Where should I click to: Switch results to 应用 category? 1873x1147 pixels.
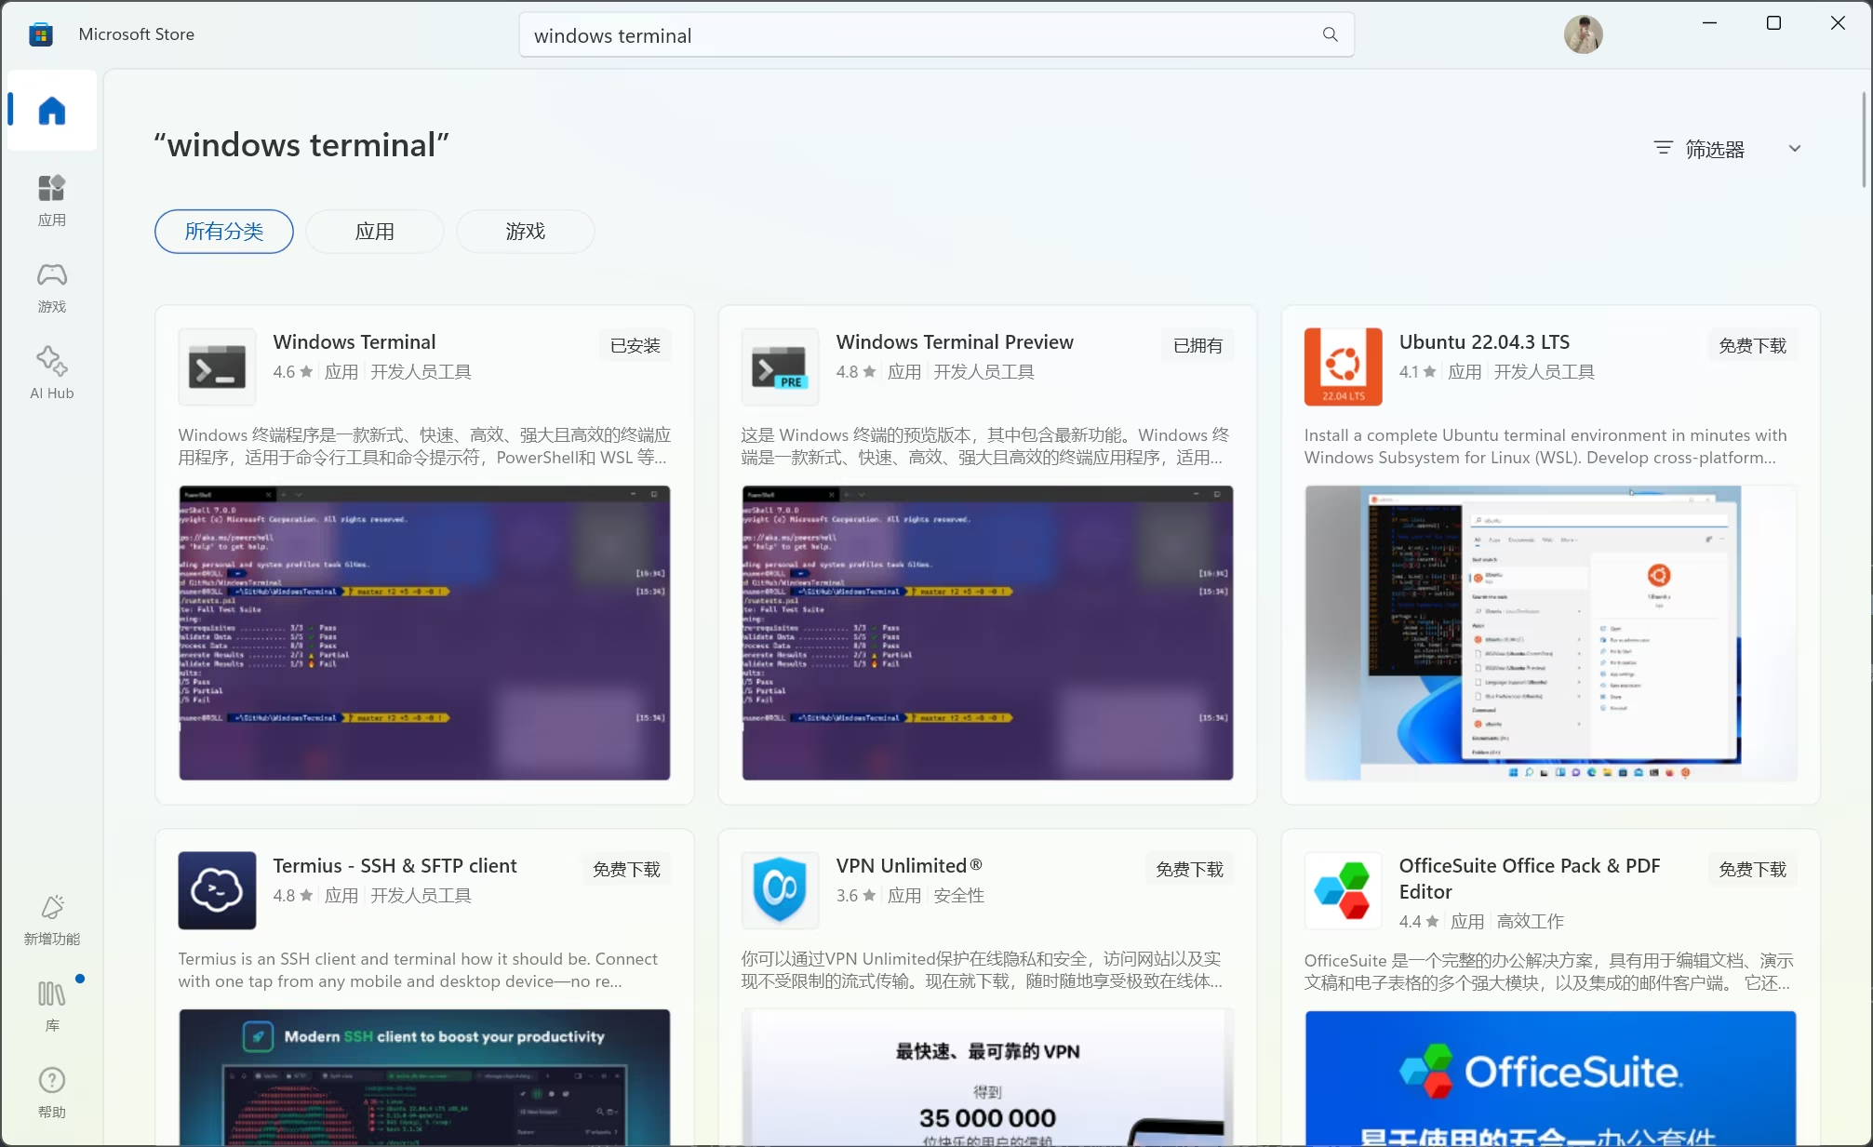pyautogui.click(x=375, y=231)
